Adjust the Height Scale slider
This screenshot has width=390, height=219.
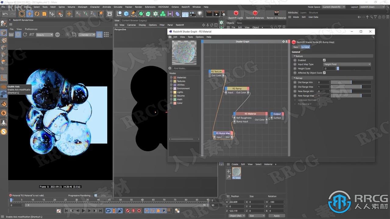point(354,68)
